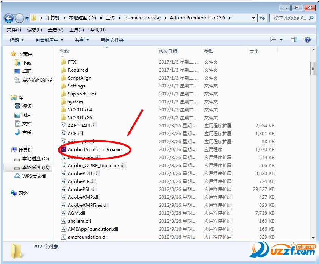Select 视频 library
Screen dimensions: 319x264
coord(23,106)
